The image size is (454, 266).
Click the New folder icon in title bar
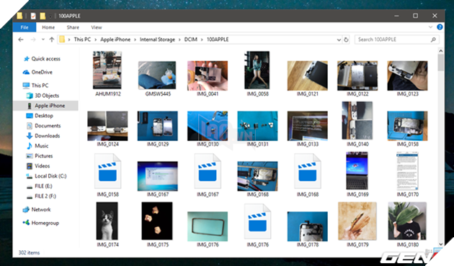point(43,16)
